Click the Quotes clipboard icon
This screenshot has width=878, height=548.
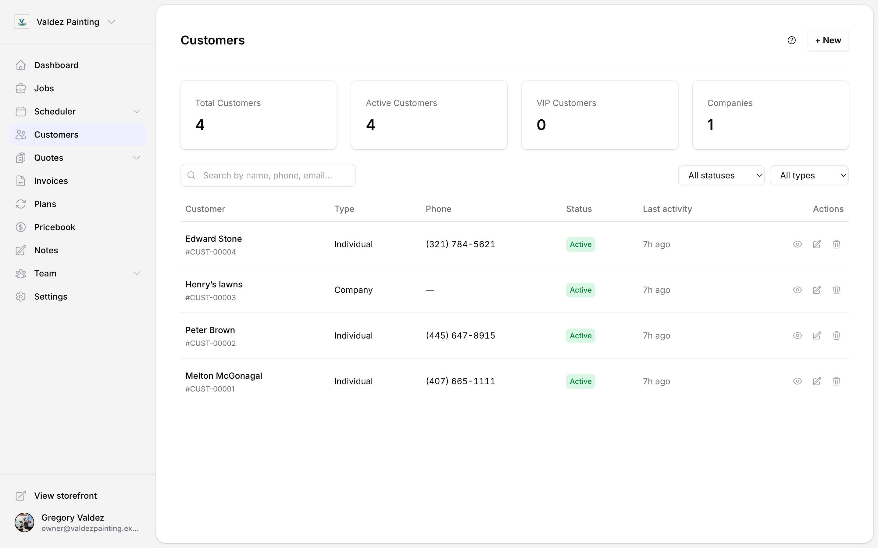tap(21, 158)
